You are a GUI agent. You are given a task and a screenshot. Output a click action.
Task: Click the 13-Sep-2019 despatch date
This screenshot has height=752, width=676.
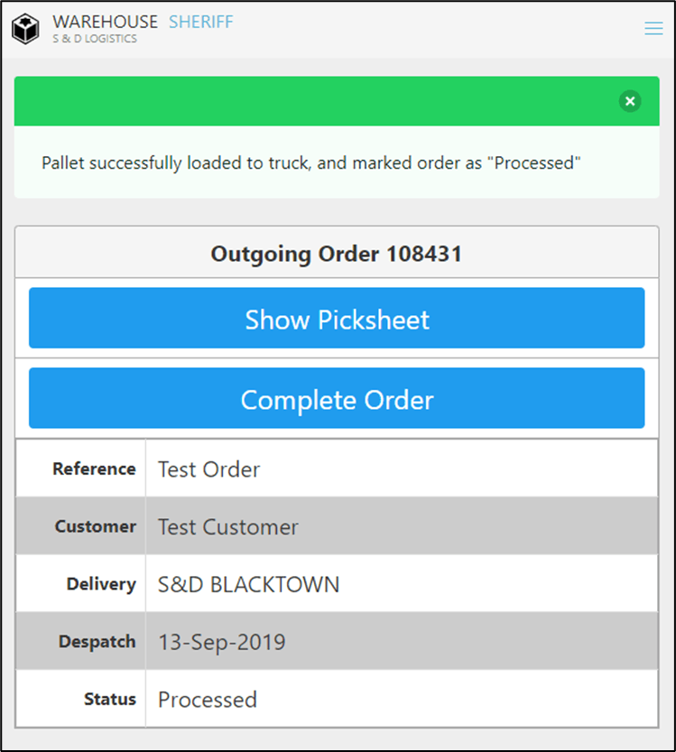pos(221,643)
